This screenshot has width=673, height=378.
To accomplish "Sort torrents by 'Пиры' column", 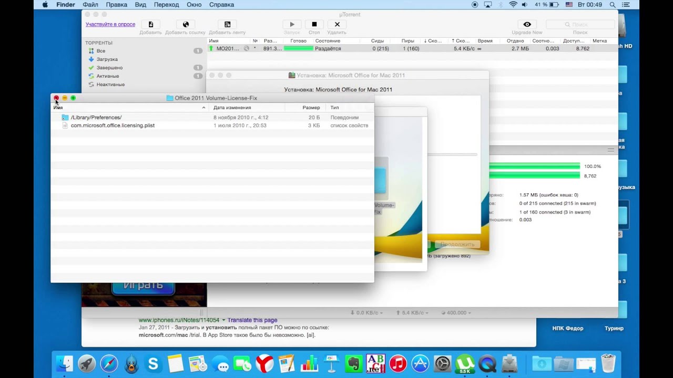I will pos(407,41).
